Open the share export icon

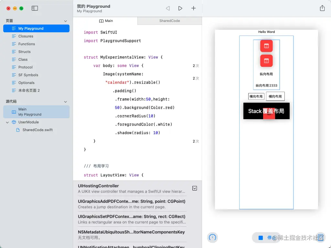pyautogui.click(x=322, y=8)
